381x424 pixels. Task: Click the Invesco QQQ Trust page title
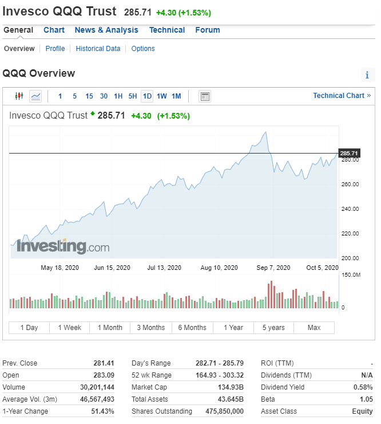click(59, 11)
